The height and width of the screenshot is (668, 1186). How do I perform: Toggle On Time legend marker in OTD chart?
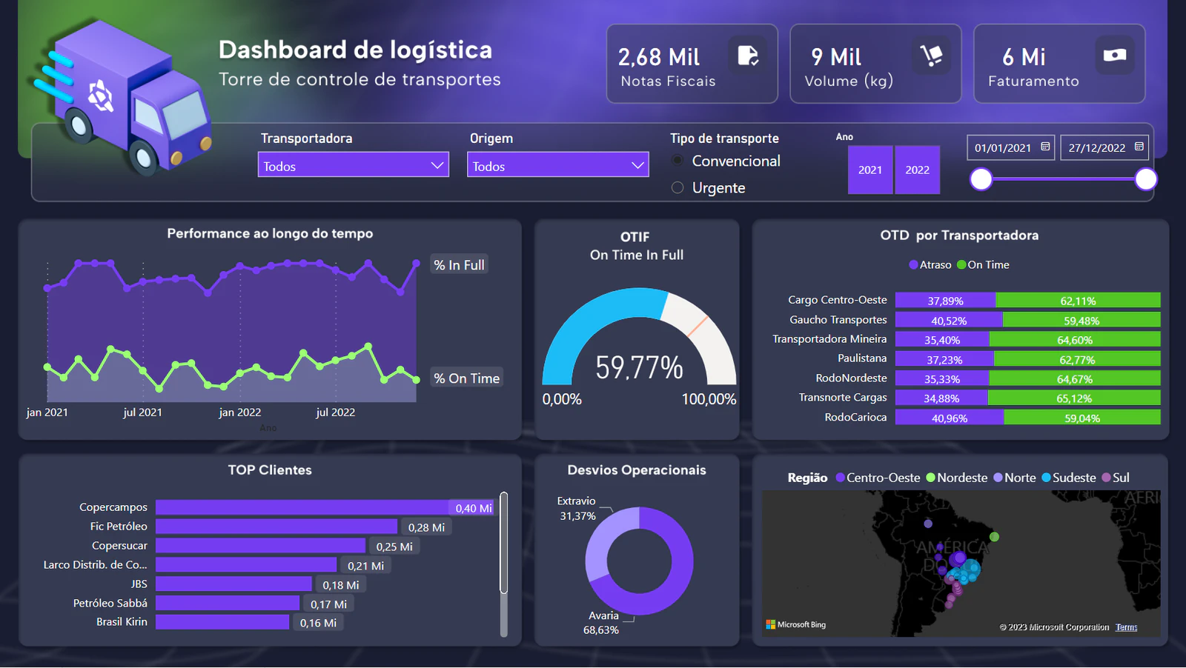(x=961, y=264)
